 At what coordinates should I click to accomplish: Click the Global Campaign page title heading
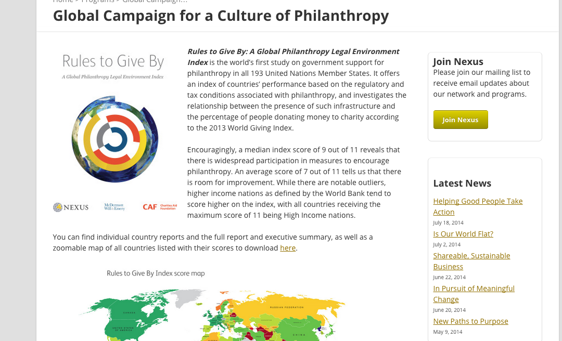(221, 16)
